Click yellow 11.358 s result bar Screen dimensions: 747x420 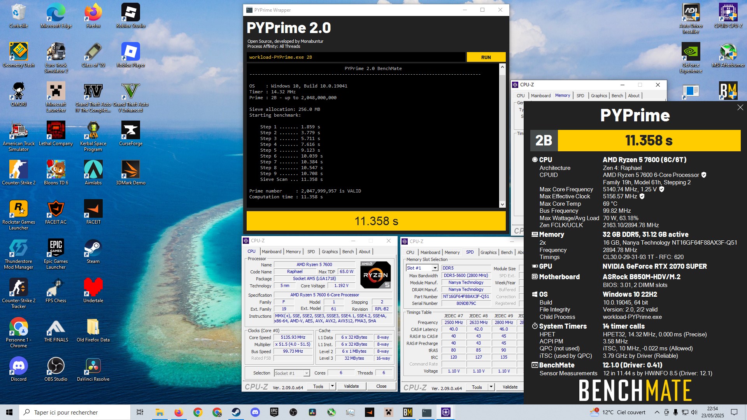[x=376, y=221]
